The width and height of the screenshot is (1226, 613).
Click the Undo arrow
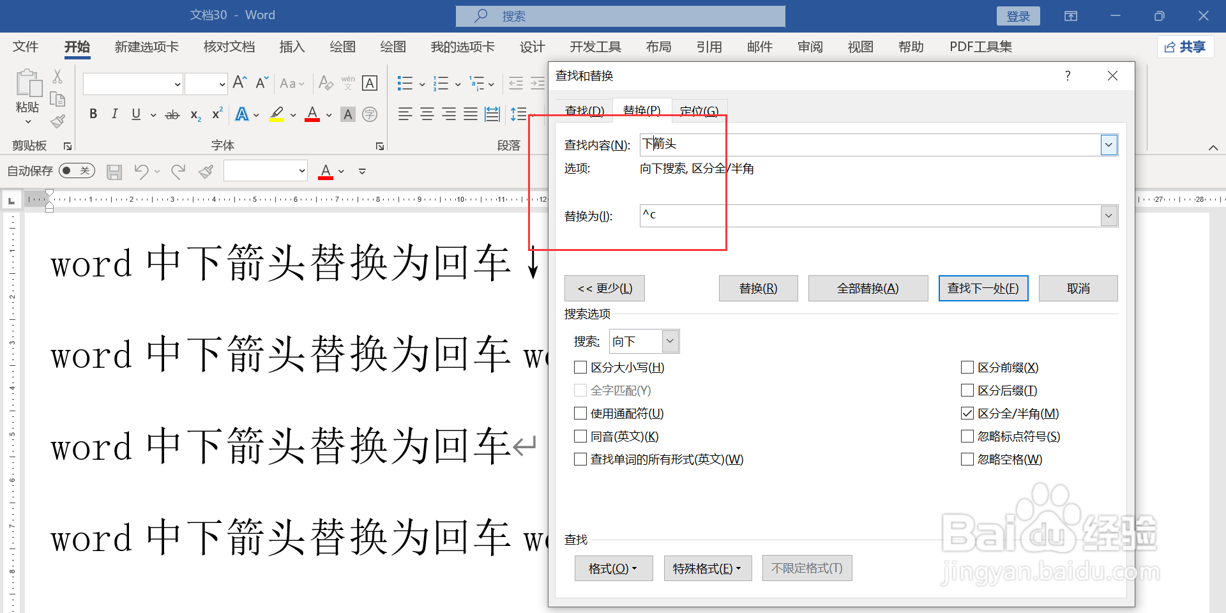point(141,171)
